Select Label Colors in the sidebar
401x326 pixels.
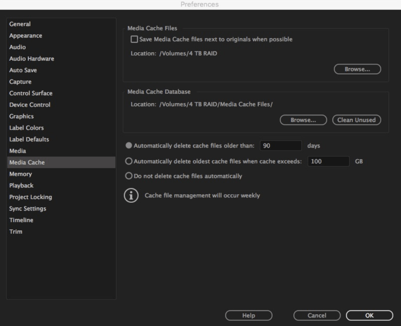point(27,128)
